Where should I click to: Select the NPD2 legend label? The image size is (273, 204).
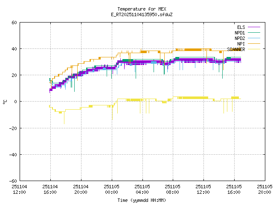240,38
